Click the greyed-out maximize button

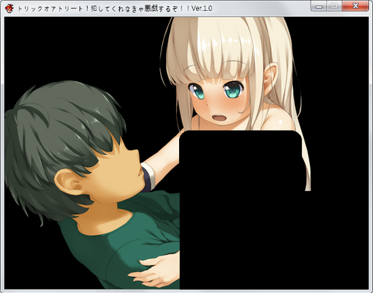click(334, 6)
